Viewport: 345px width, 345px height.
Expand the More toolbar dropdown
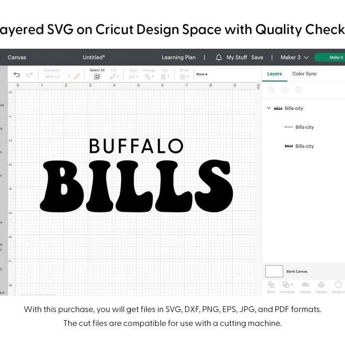[x=202, y=74]
